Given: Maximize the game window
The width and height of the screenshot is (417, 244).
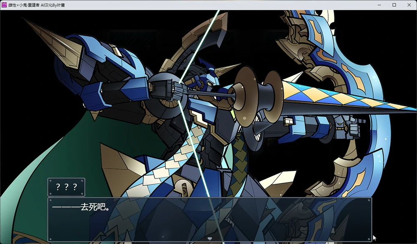Looking at the screenshot, I should (394, 5).
